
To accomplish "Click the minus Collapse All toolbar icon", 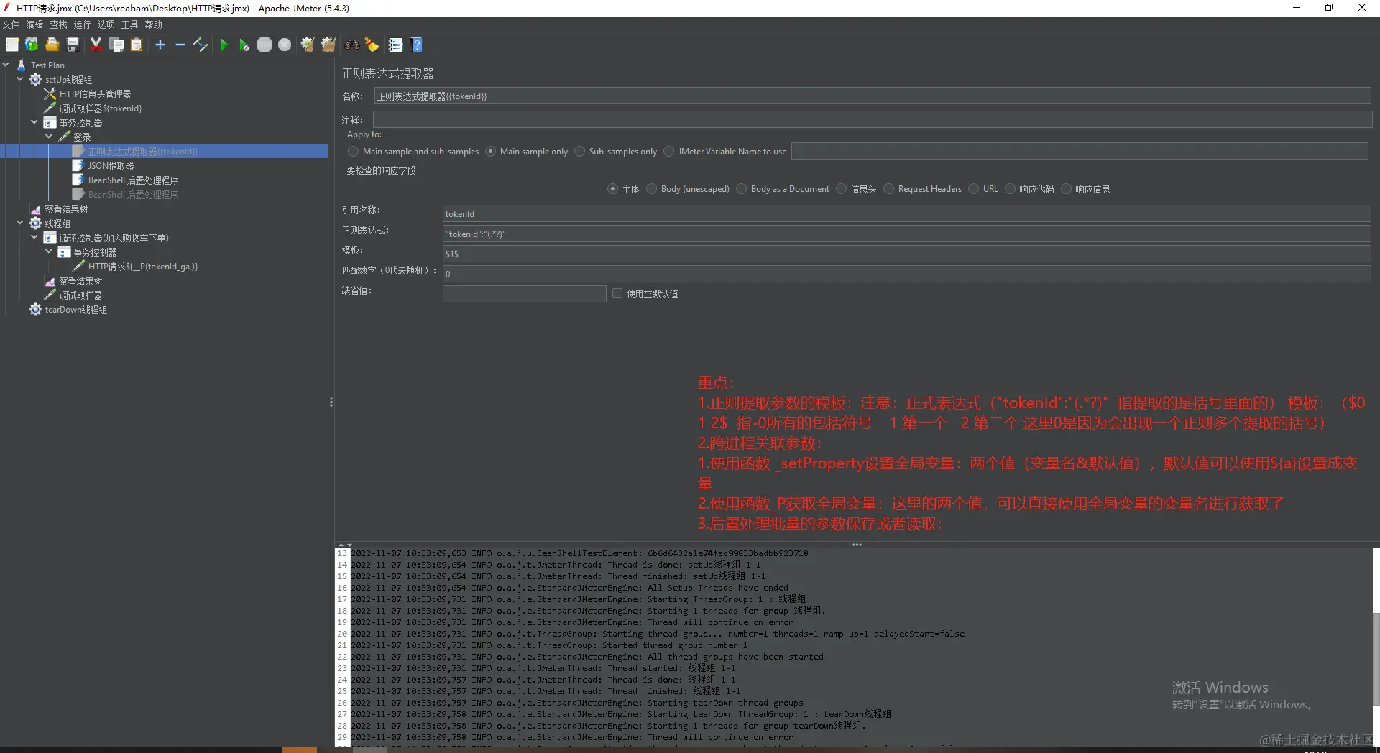I will pos(180,45).
